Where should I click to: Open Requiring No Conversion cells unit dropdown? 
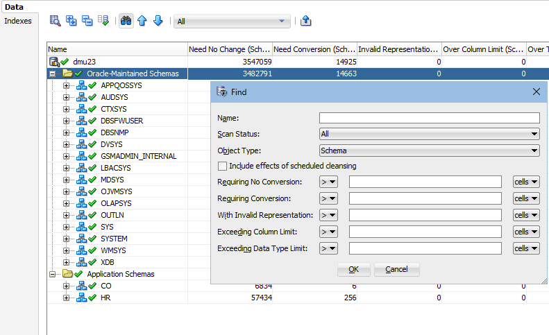[x=526, y=182]
